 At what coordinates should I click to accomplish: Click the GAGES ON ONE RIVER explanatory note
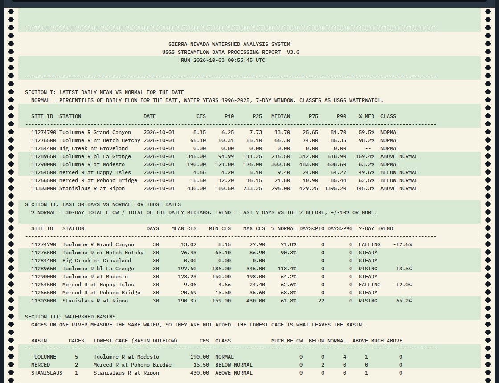pos(198,325)
